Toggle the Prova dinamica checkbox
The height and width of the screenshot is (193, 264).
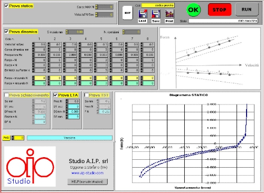tap(6, 32)
